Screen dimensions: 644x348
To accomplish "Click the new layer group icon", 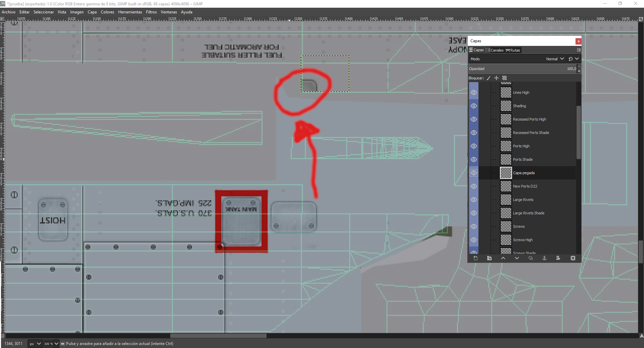I will coord(489,258).
